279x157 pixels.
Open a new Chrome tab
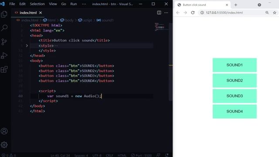pyautogui.click(x=236, y=5)
